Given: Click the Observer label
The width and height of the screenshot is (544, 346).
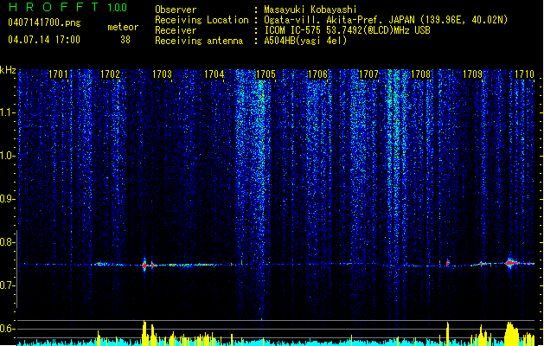Looking at the screenshot, I should click(176, 10).
